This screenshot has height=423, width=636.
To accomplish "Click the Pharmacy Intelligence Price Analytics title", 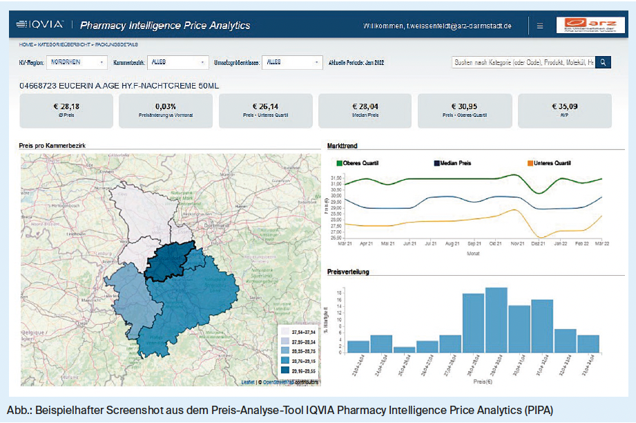I will click(x=165, y=25).
